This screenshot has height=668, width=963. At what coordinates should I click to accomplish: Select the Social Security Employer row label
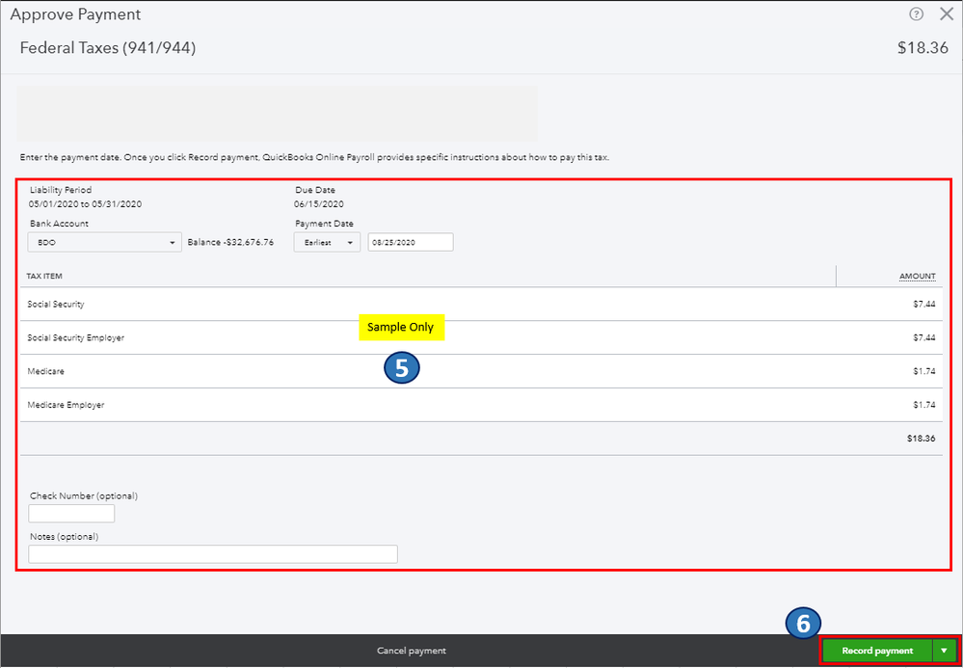[x=76, y=337]
